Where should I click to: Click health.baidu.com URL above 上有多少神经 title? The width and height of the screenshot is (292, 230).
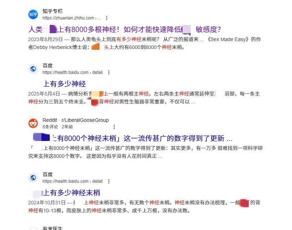72,72
